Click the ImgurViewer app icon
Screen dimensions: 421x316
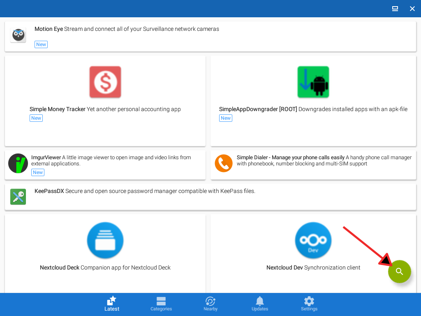point(18,163)
